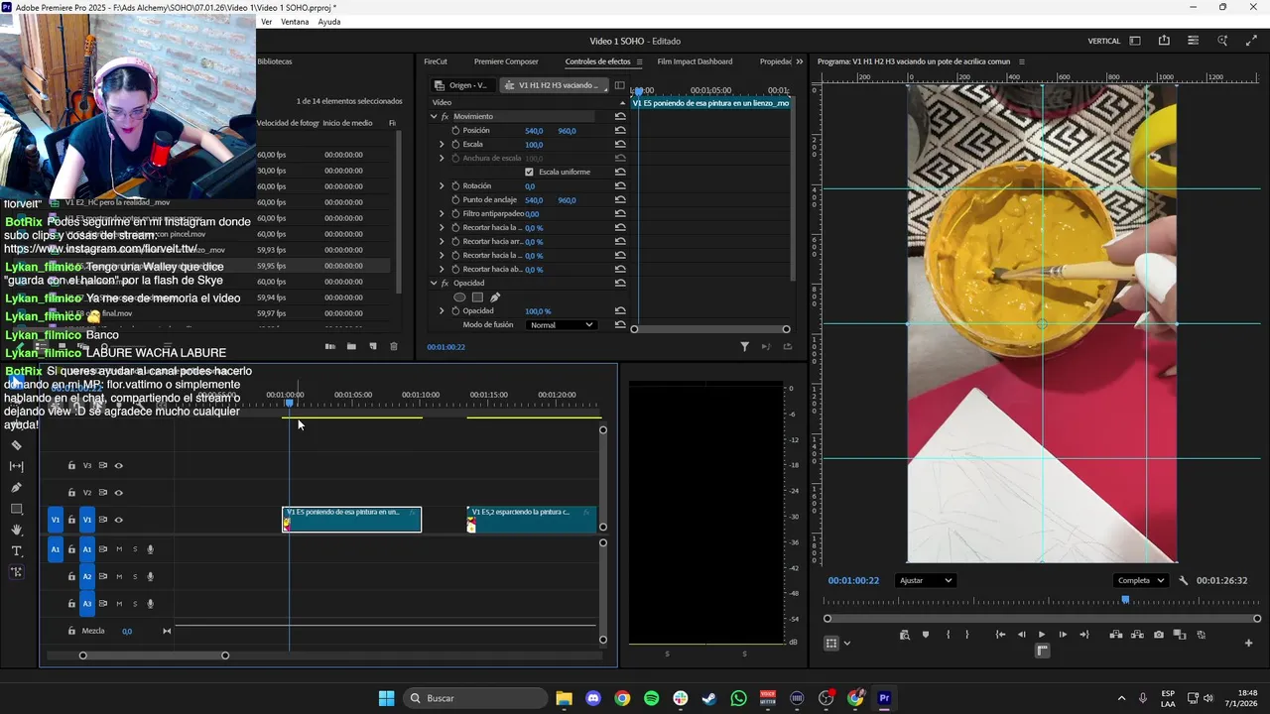
Task: Click Mark In bracket button
Action: pyautogui.click(x=948, y=635)
